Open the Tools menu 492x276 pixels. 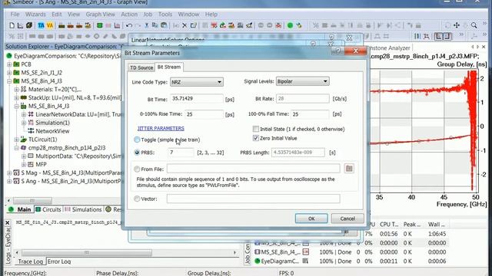tap(165, 15)
